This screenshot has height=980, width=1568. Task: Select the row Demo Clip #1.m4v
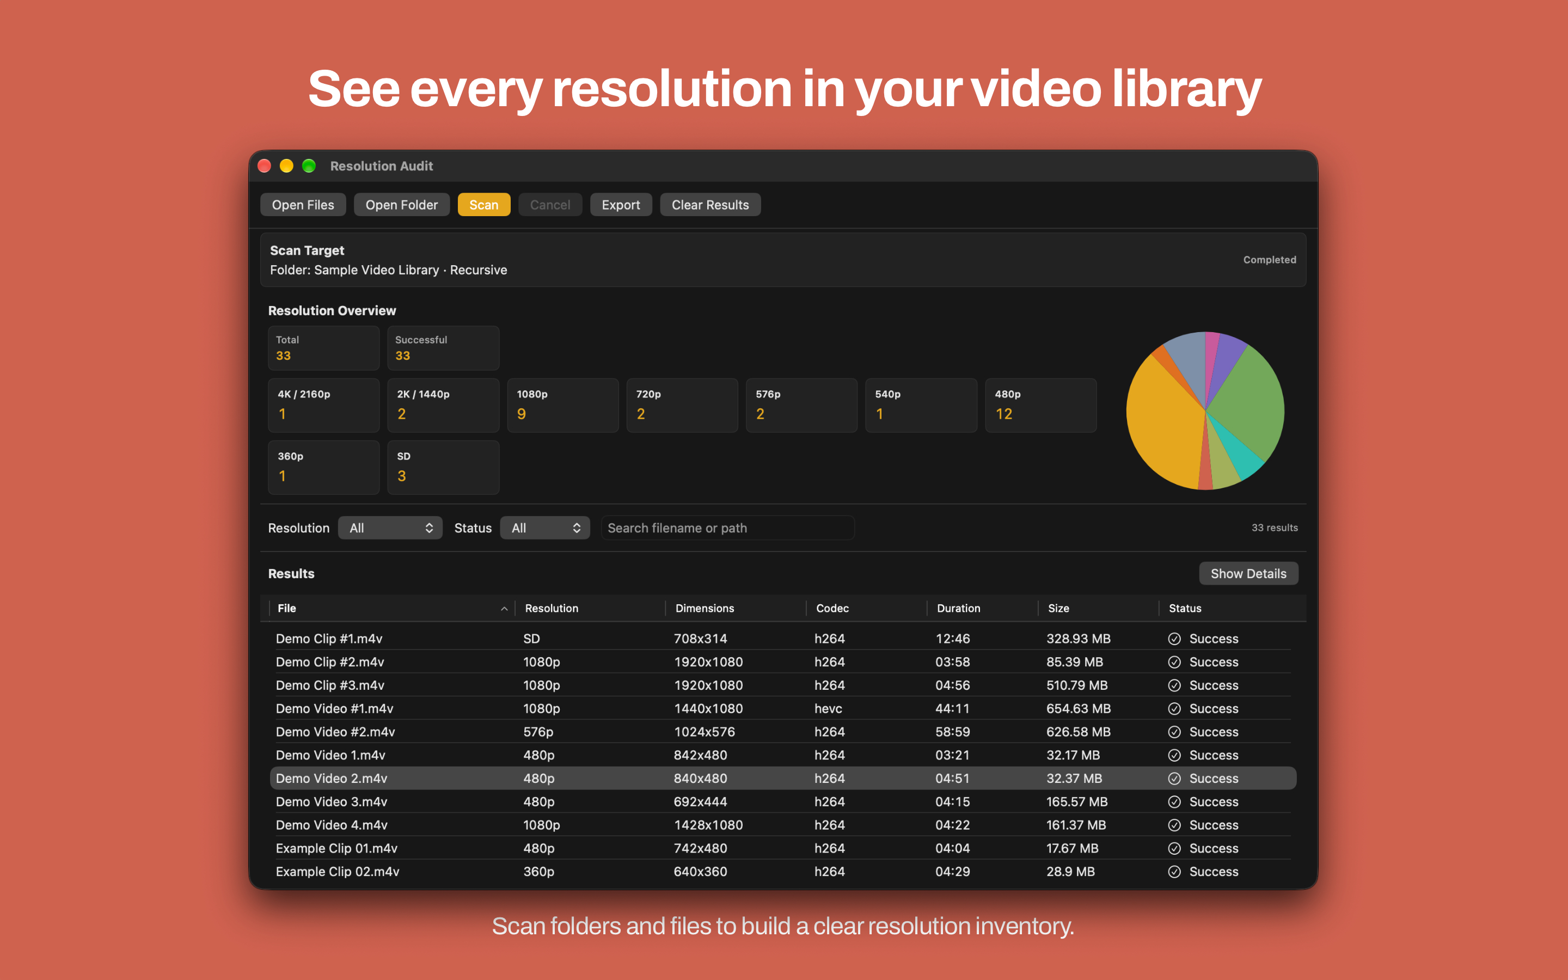783,639
